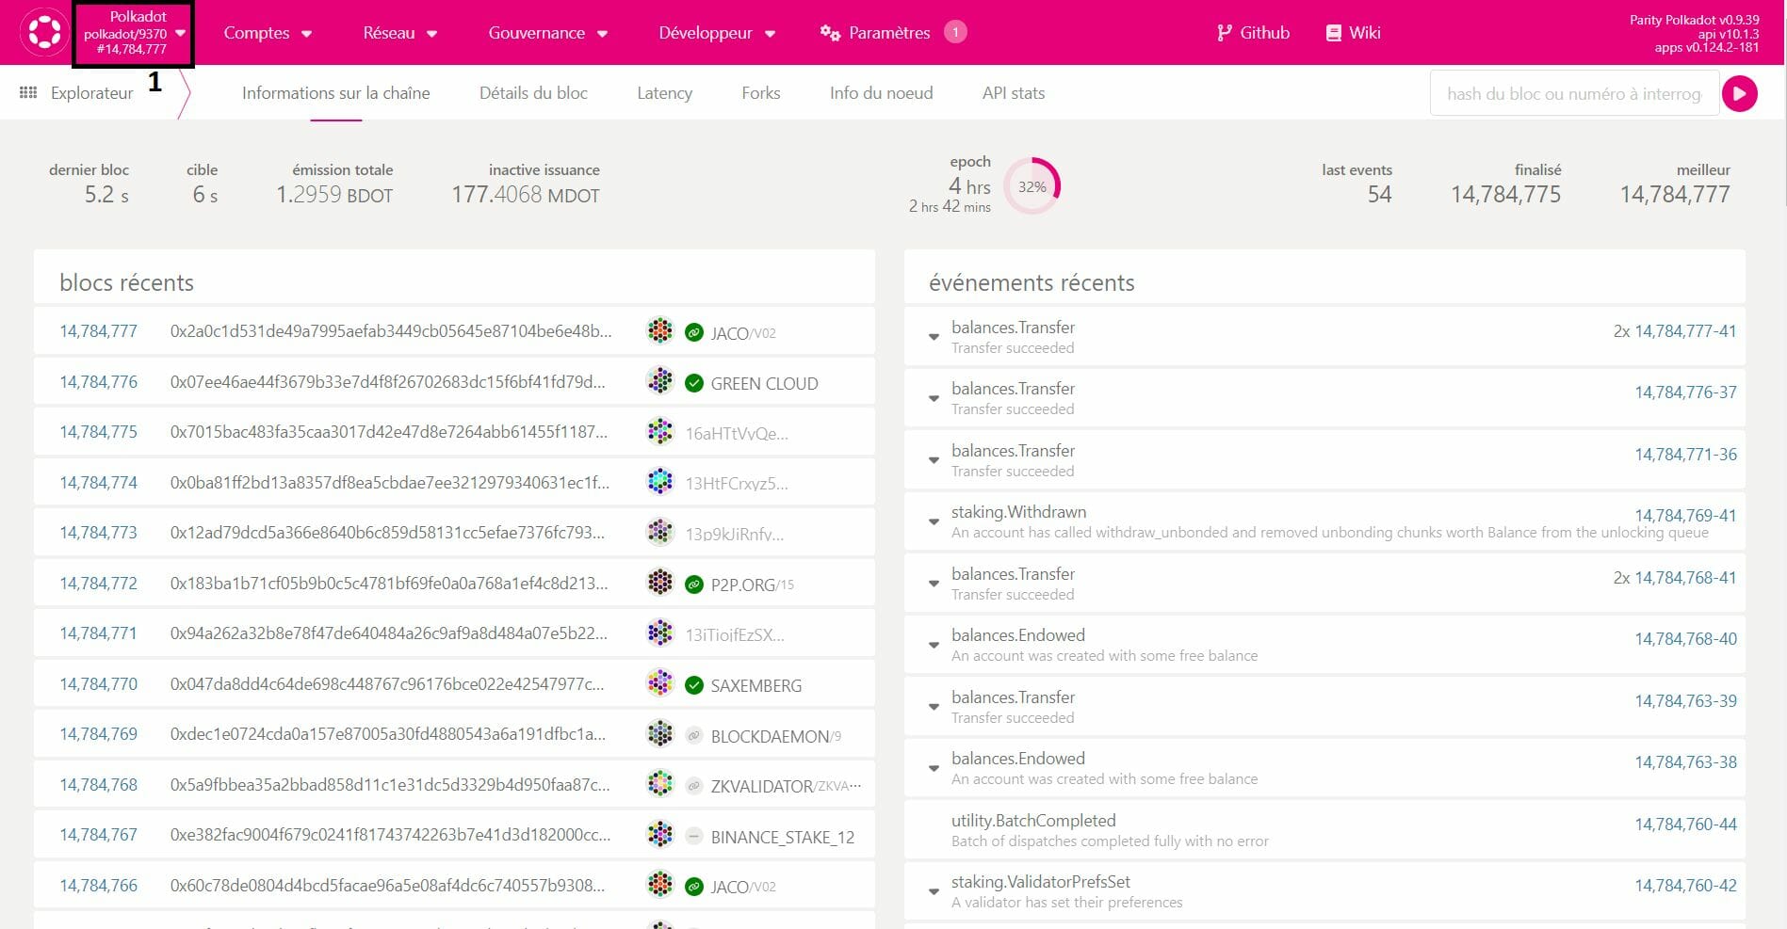Click the Paramètres notification badge 1

(x=955, y=32)
